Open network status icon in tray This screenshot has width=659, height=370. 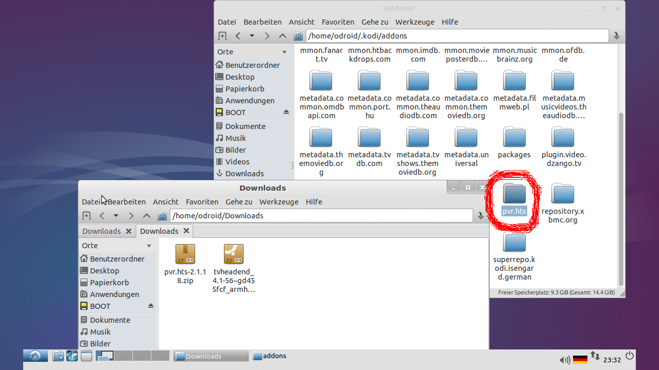595,356
